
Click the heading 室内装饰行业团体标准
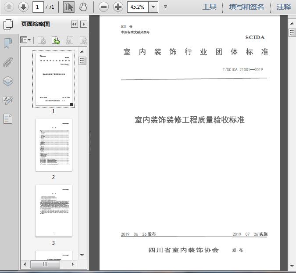[196, 52]
